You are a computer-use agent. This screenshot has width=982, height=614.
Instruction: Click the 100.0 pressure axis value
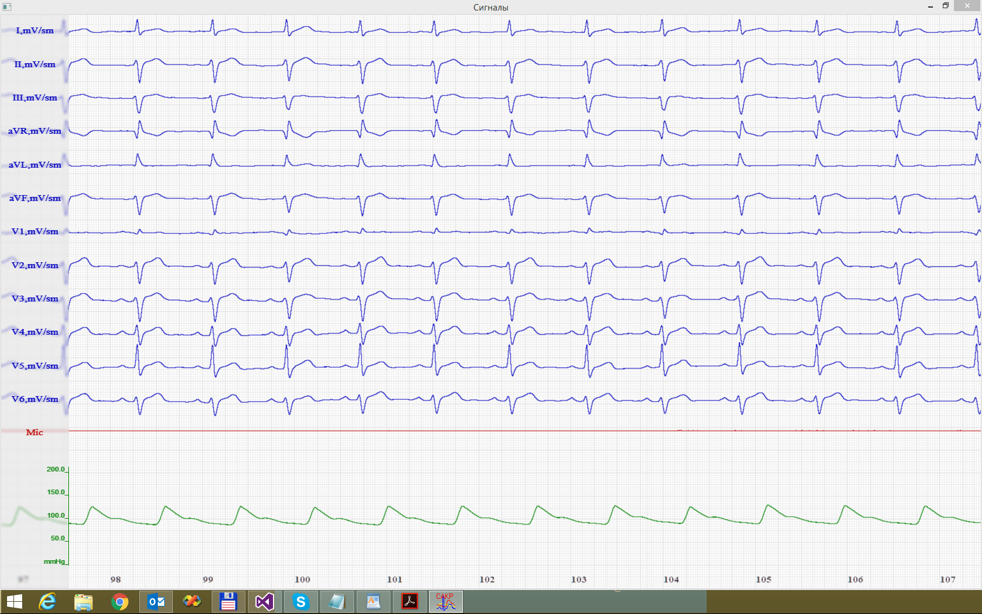click(x=56, y=515)
